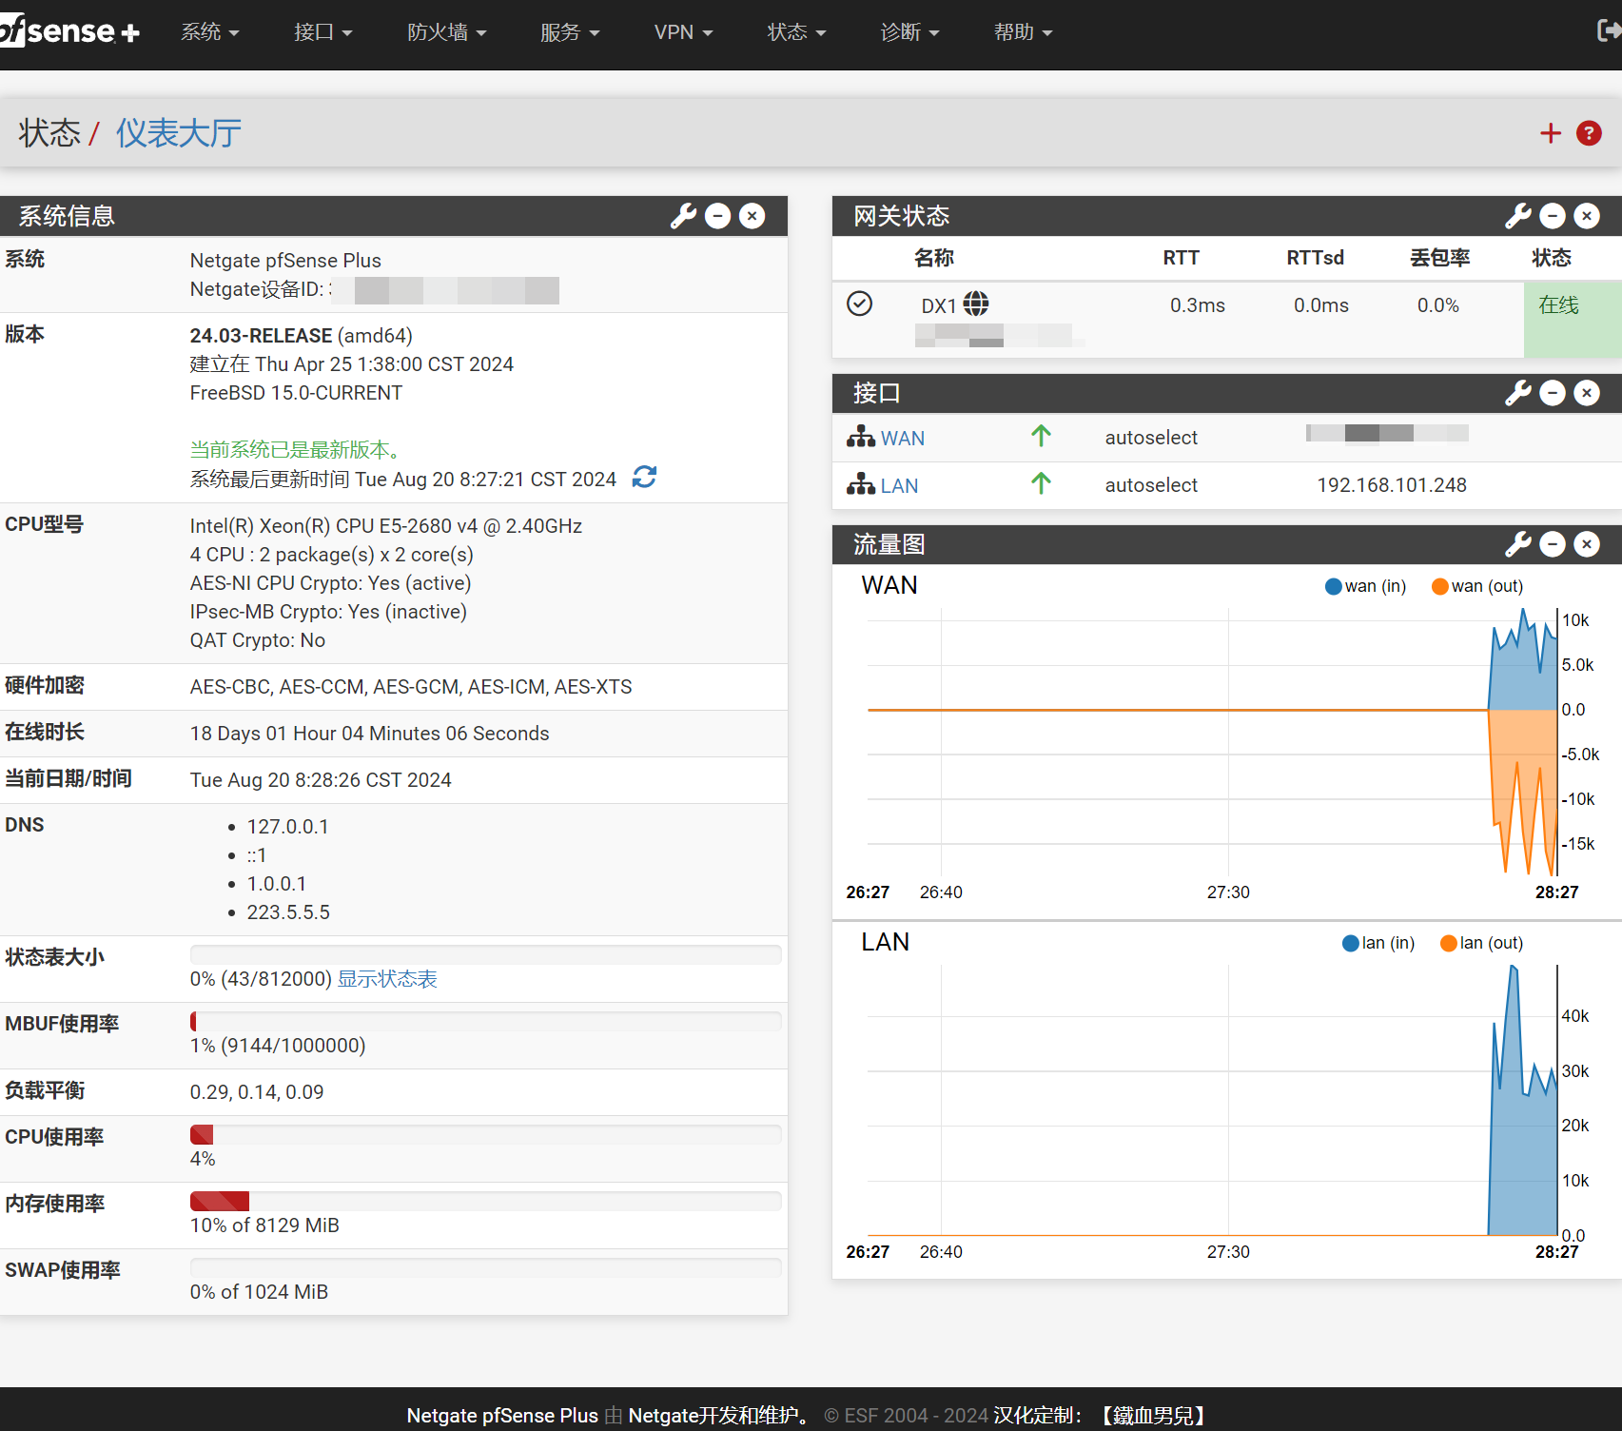1622x1431 pixels.
Task: Close the 流量图 widget
Action: [x=1587, y=544]
